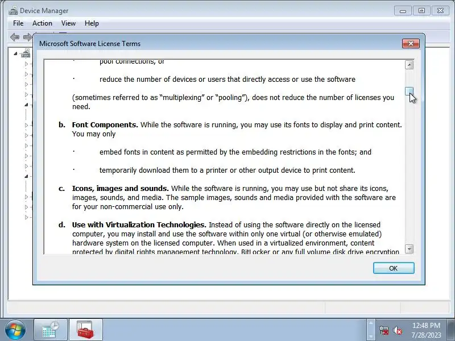Click the text "temporarily download them to a printer"
455x341 pixels.
(227, 170)
